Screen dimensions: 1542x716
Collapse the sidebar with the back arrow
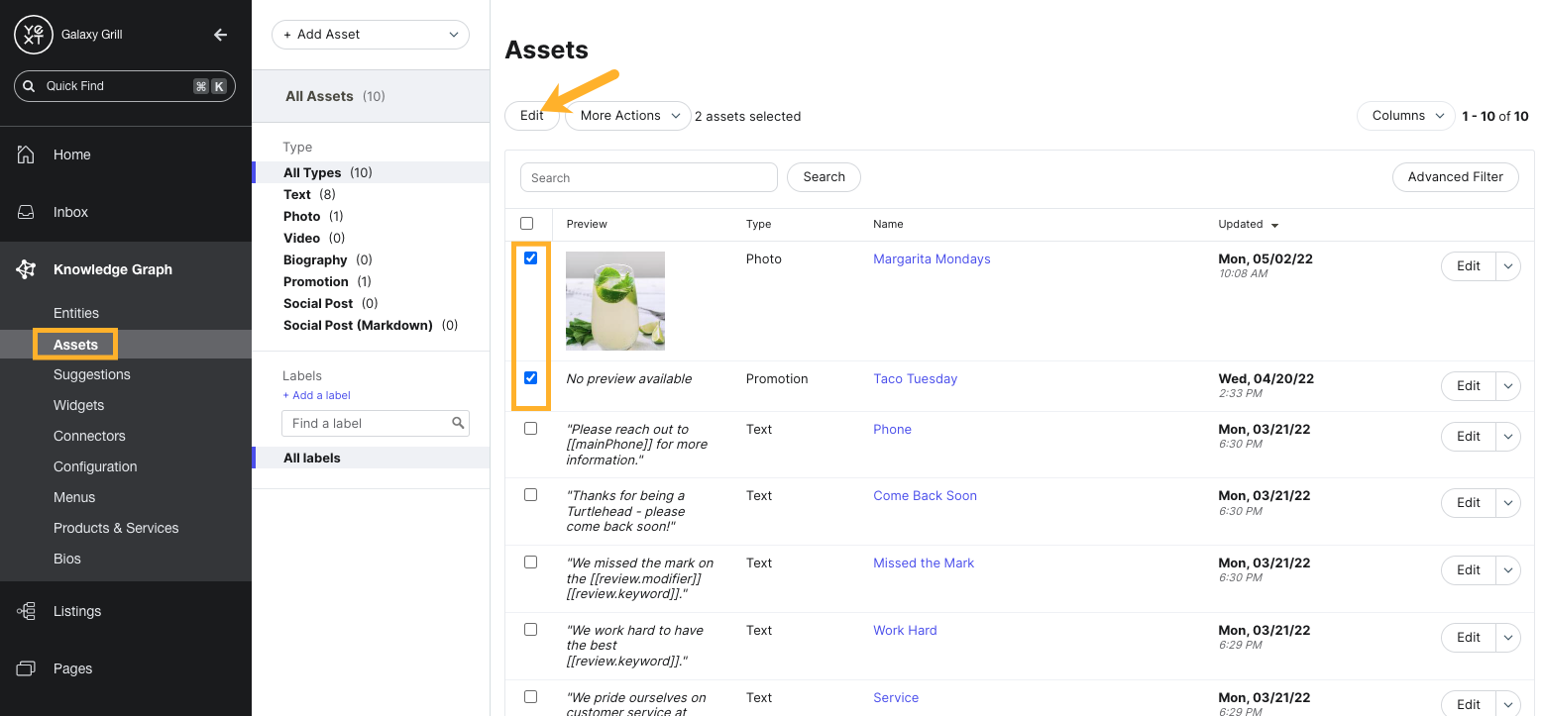(219, 33)
